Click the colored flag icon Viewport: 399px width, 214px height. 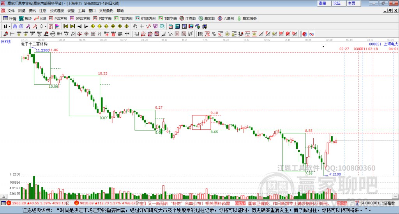point(58,26)
